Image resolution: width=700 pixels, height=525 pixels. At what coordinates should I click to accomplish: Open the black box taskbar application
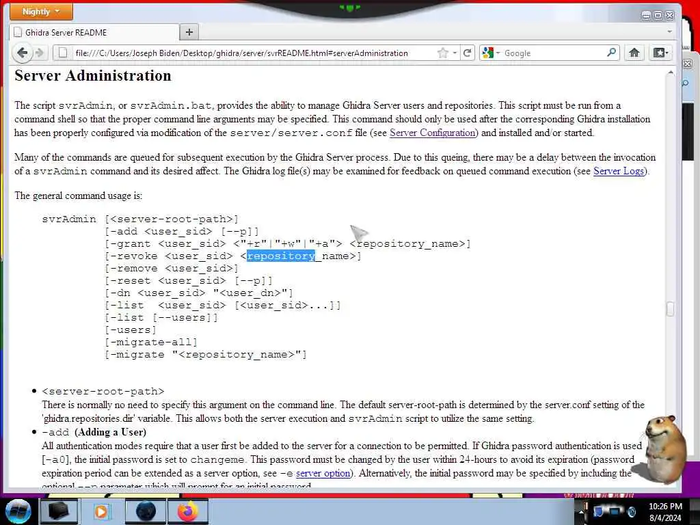59,511
